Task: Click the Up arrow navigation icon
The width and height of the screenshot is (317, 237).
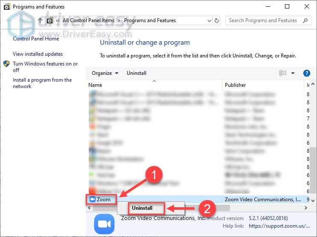Action: click(40, 20)
